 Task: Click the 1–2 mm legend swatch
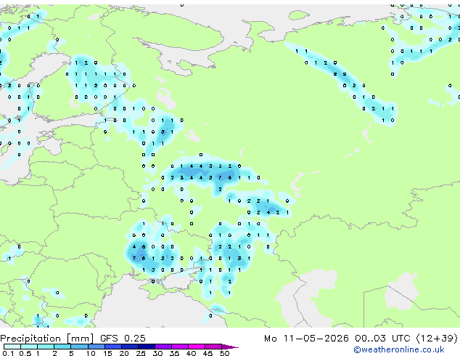(x=46, y=347)
